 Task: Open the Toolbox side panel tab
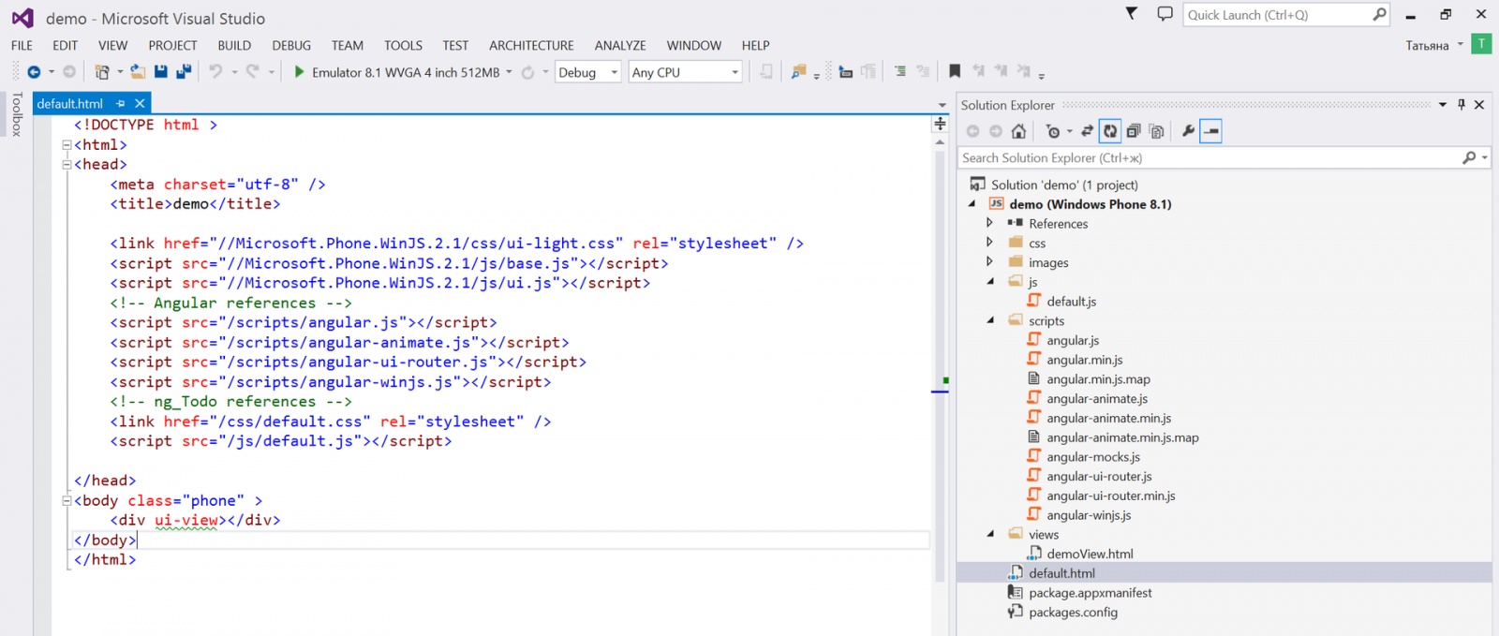(16, 114)
